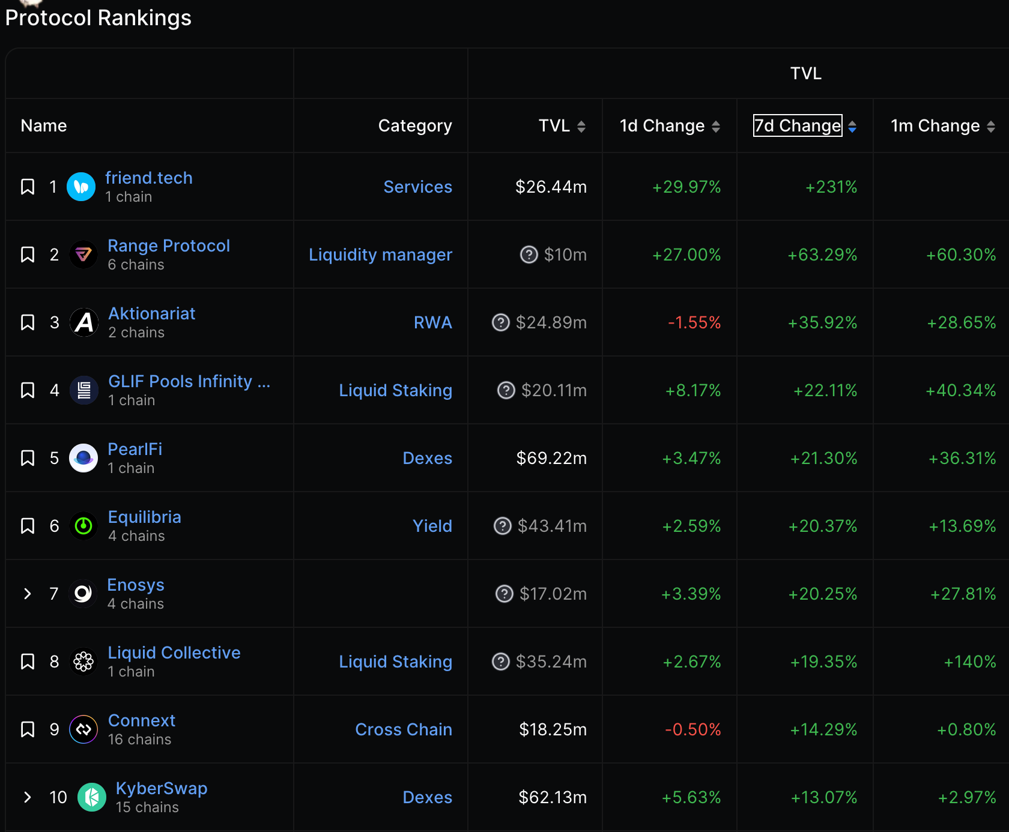Viewport: 1009px width, 832px height.
Task: Click the 7d Change column header
Action: click(798, 125)
